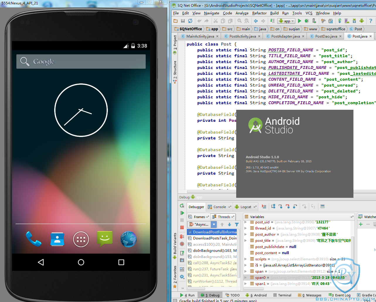Expand the scripts variable node
The height and width of the screenshot is (302, 376).
246,259
